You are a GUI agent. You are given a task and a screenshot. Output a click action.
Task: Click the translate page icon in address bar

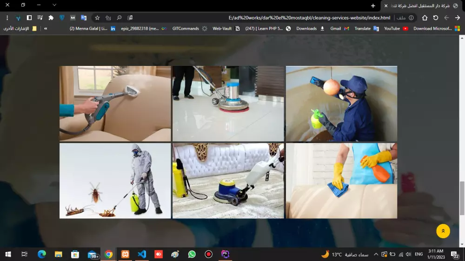(x=130, y=18)
